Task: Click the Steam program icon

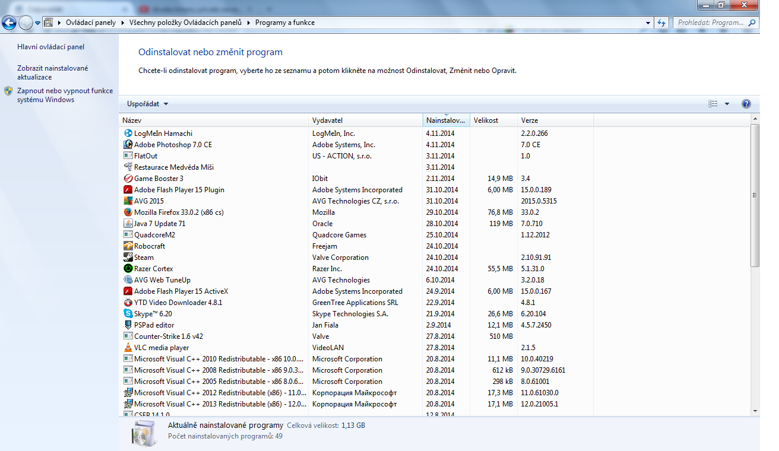Action: coord(128,258)
